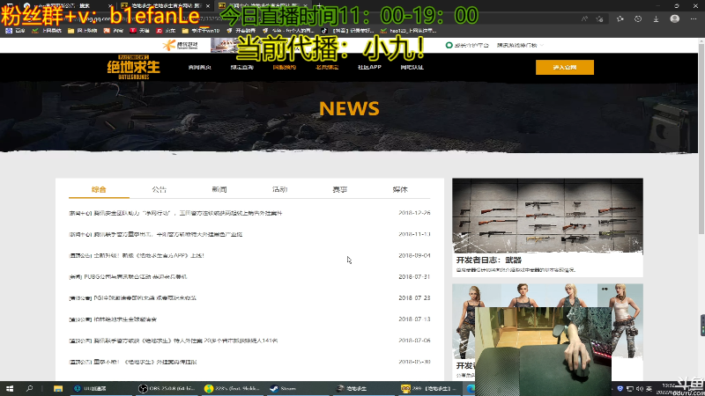
Task: Open the 网上商城 bookmark folder
Action: [82, 31]
